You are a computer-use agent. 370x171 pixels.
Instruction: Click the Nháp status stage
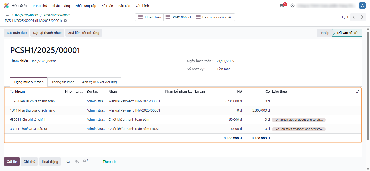click(325, 33)
